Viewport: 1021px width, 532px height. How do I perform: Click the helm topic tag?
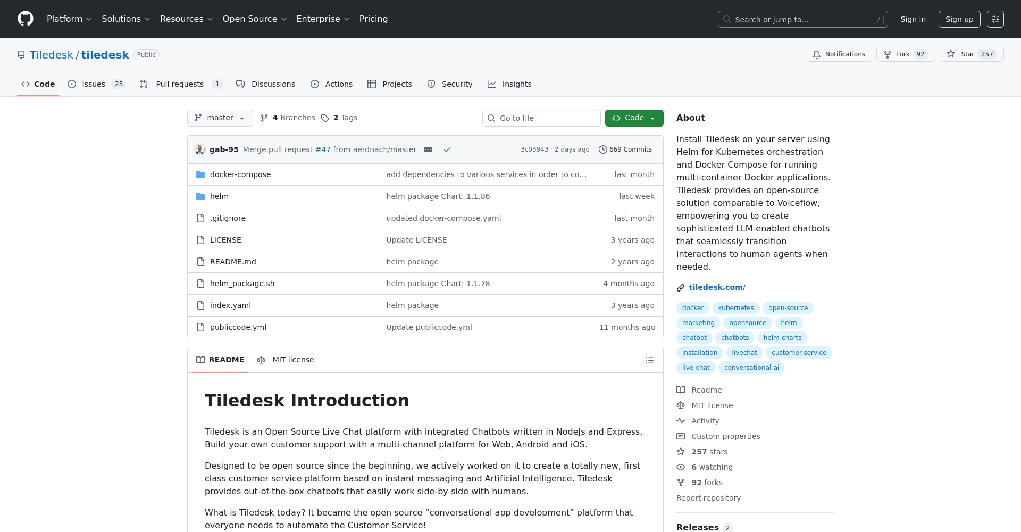point(789,323)
